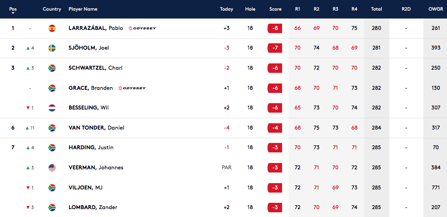Sort by the Today column header
The image size is (447, 217).
point(226,9)
